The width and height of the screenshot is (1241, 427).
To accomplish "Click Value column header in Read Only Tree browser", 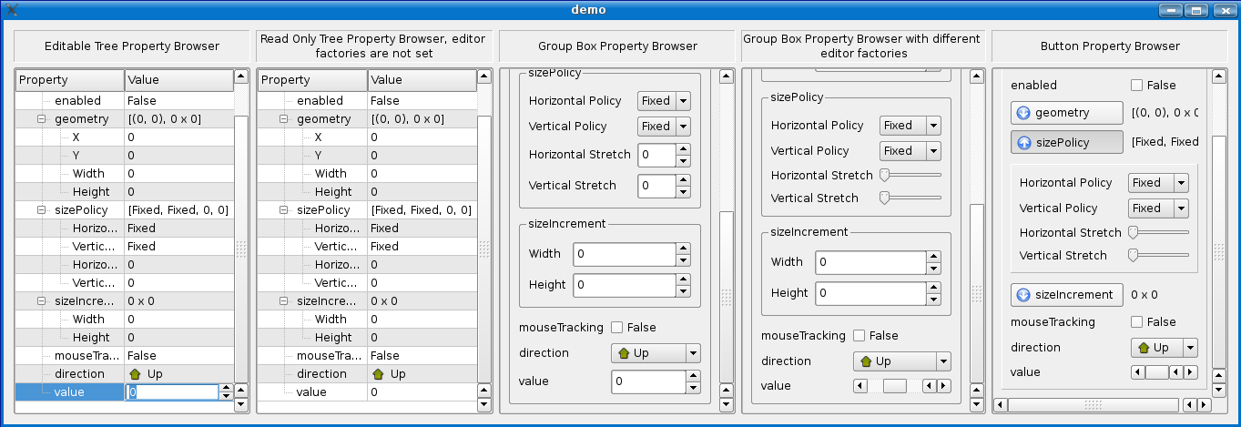I will tap(422, 80).
